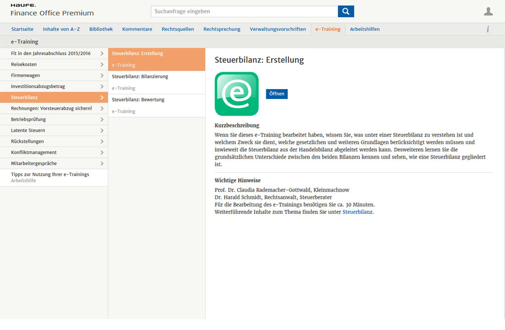Click text 'Prof. Dr. Claudia Rademacher-Gottwald, Kleinmachnow'
Image resolution: width=505 pixels, height=330 pixels.
[282, 190]
